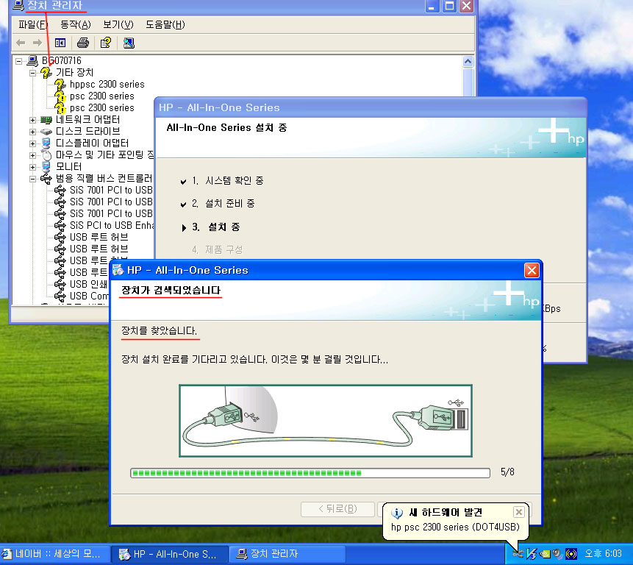This screenshot has height=565, width=633.
Task: Click the USB cable illustration
Action: point(326,421)
